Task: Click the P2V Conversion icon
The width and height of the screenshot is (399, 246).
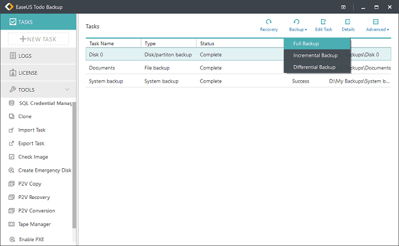Action: click(11, 210)
